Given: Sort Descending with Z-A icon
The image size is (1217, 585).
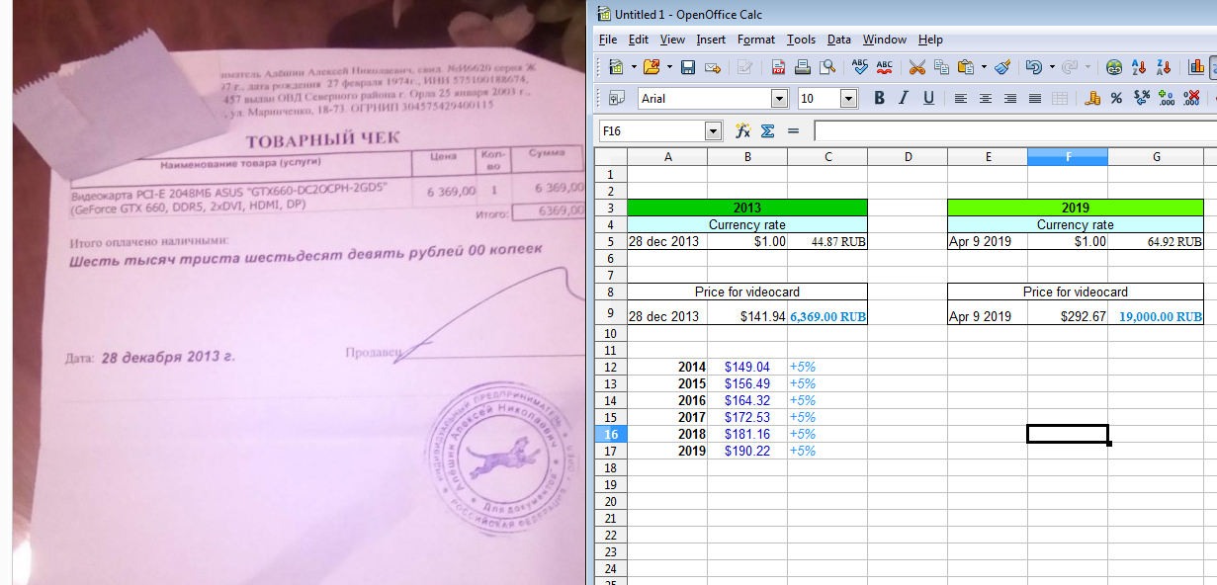Looking at the screenshot, I should click(x=1164, y=68).
